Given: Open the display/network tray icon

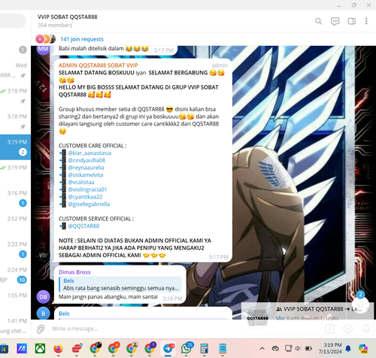Looking at the screenshot, I should click(288, 348).
